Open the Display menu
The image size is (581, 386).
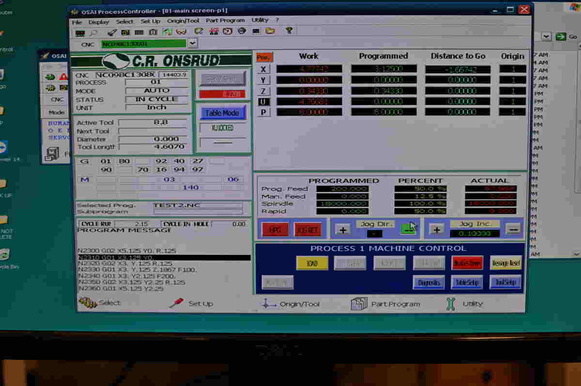click(x=99, y=22)
